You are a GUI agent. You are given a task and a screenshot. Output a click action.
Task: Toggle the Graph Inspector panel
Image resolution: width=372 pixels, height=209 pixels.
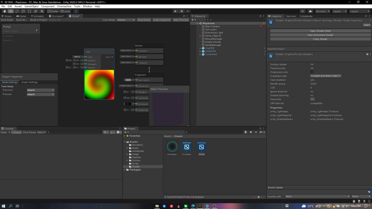[162, 20]
